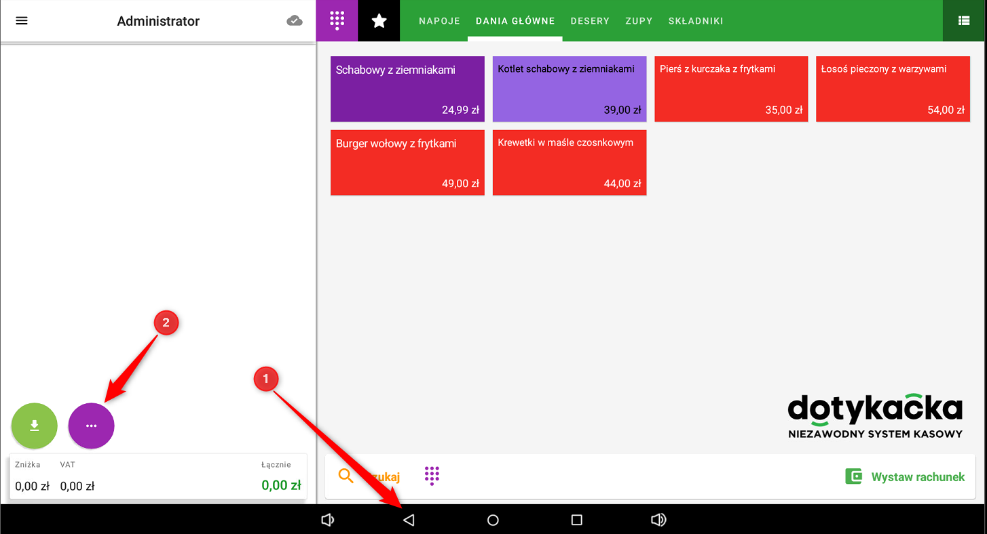Show favorites with the star icon
The image size is (987, 534).
pos(379,21)
